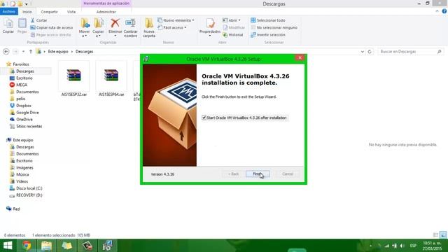The width and height of the screenshot is (448, 252).
Task: Open Google Chrome from the taskbar
Action: click(x=27, y=246)
